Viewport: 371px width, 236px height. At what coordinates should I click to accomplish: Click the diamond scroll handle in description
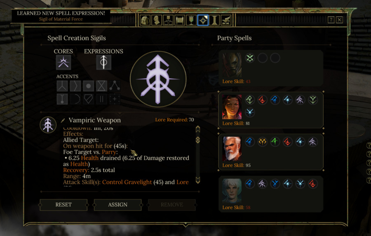coord(198,140)
